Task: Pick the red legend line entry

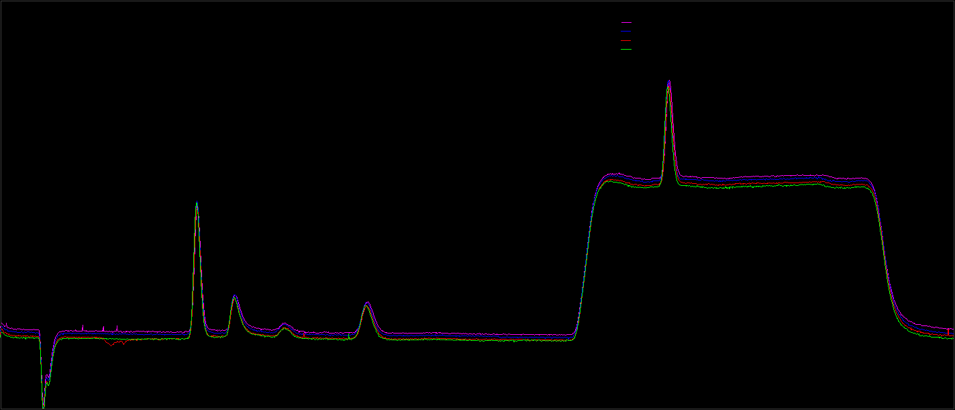Action: coord(626,40)
